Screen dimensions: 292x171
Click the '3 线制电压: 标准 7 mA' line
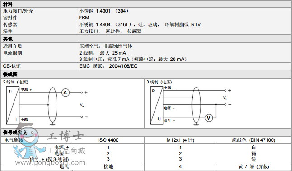click(x=133, y=59)
